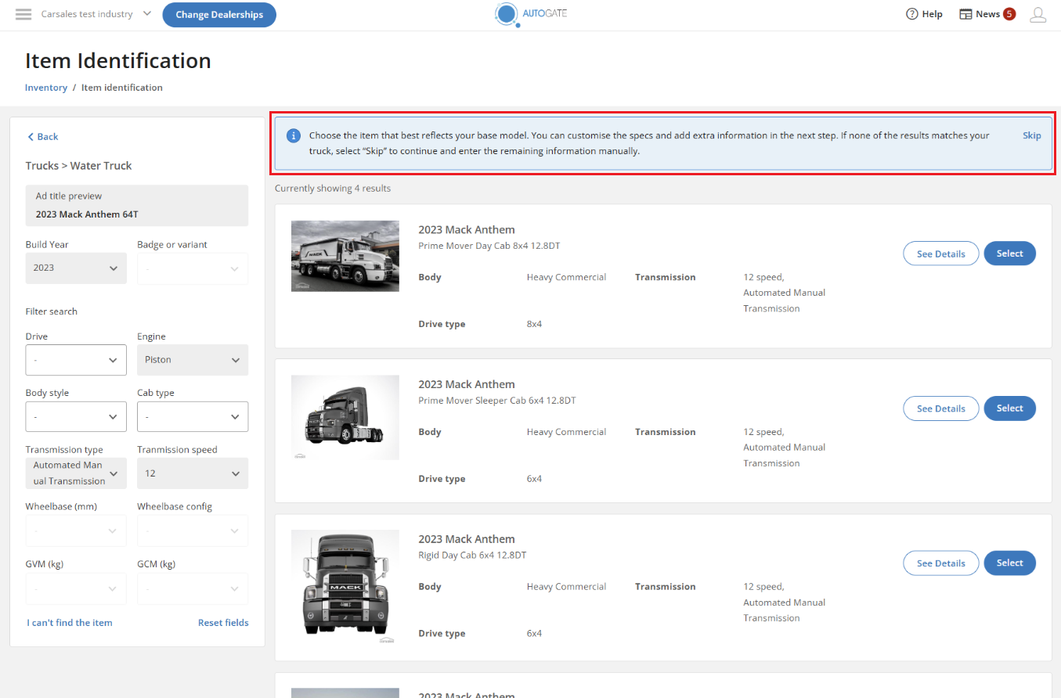This screenshot has width=1061, height=698.
Task: Expand the Transmission speed dropdown
Action: click(x=193, y=473)
